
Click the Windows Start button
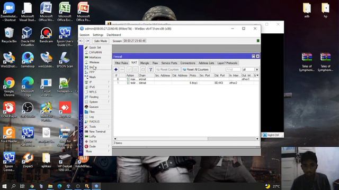pyautogui.click(x=4, y=186)
